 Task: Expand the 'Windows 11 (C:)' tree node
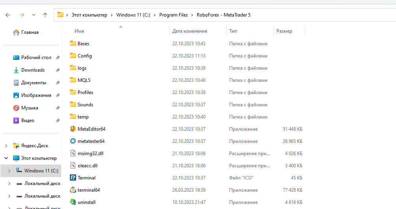[x=9, y=171]
